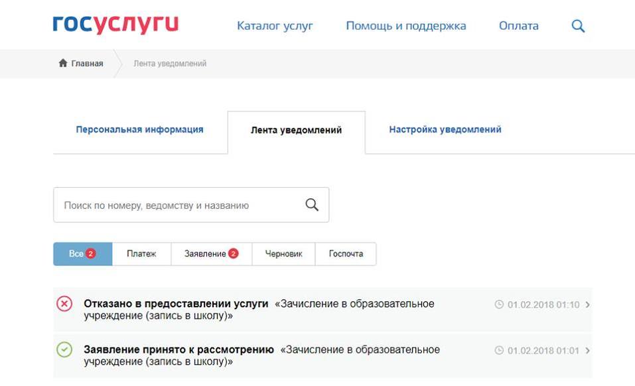
Task: Click the clock icon beside 01.02.2018 01:10
Action: [499, 305]
